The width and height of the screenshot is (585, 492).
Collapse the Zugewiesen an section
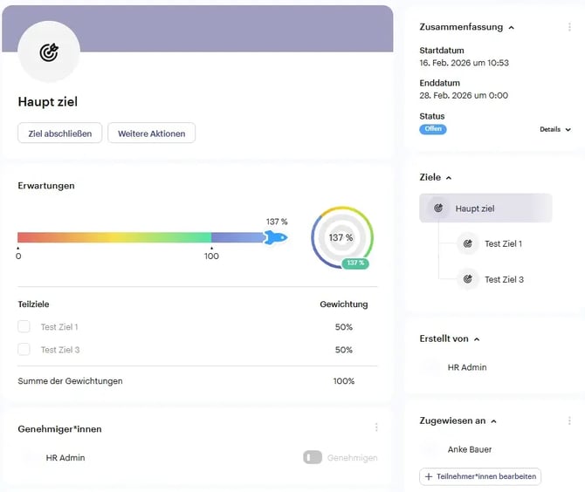tap(493, 421)
